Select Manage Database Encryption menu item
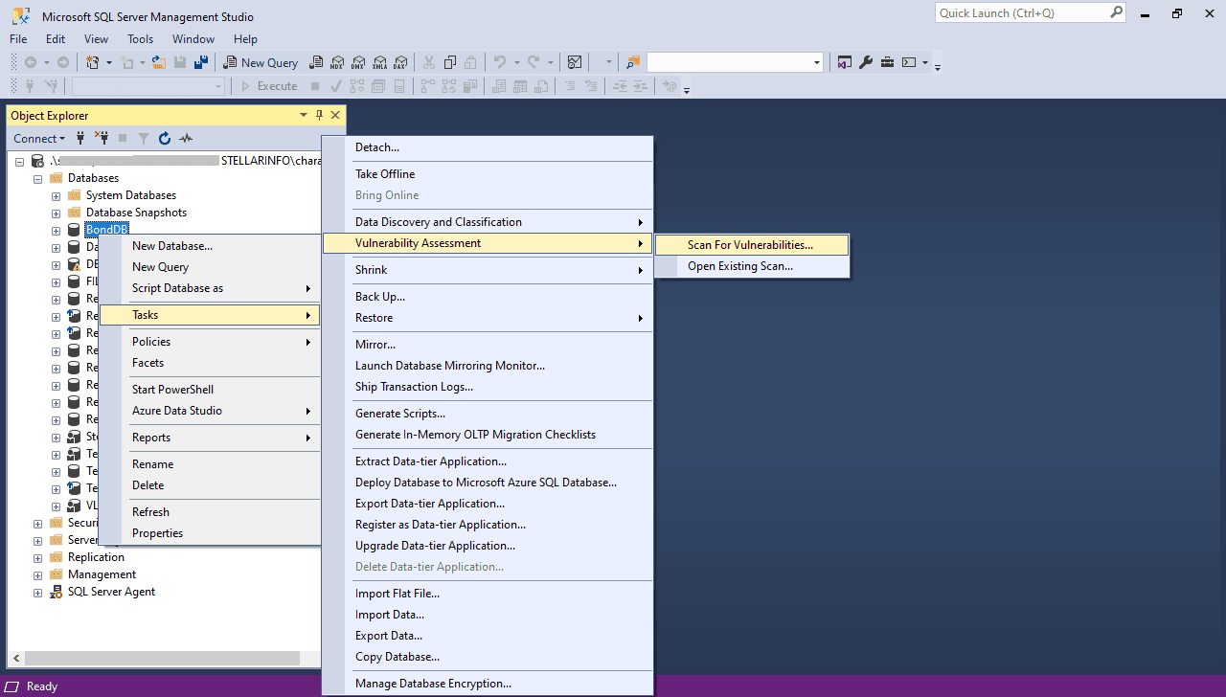 488,684
